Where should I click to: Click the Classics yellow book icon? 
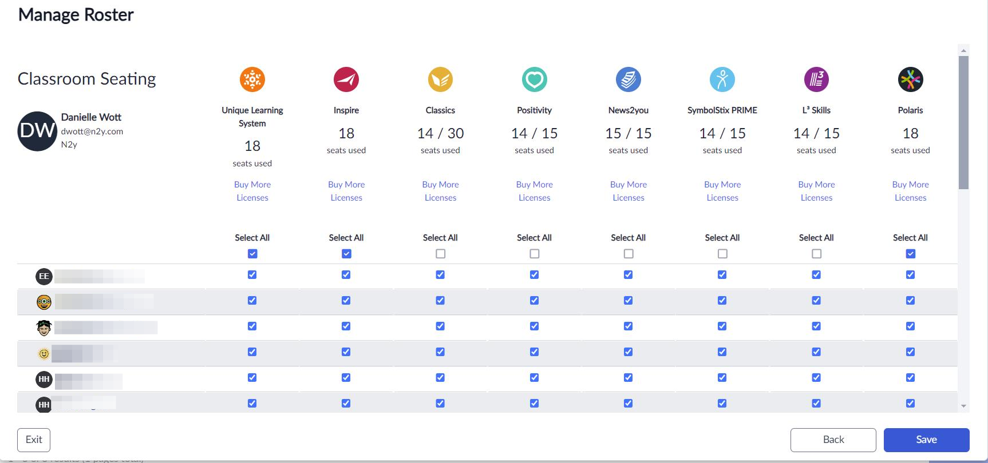pyautogui.click(x=440, y=79)
